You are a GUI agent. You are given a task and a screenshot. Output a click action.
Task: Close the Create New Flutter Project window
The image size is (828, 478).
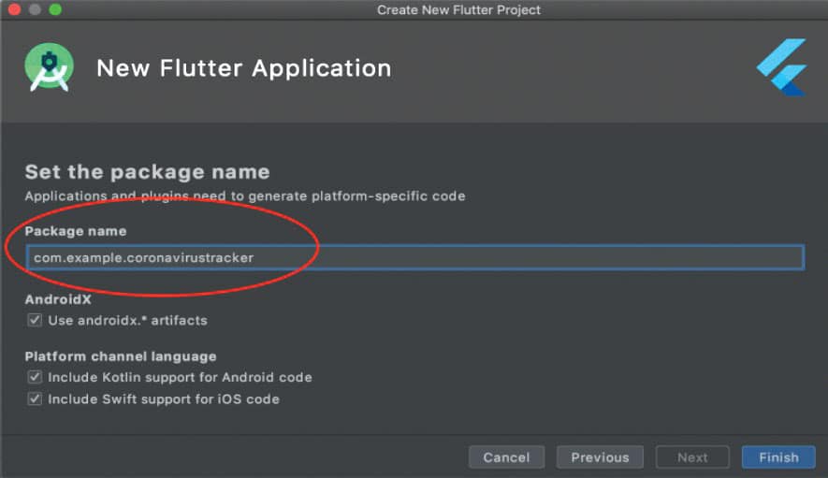[x=13, y=9]
